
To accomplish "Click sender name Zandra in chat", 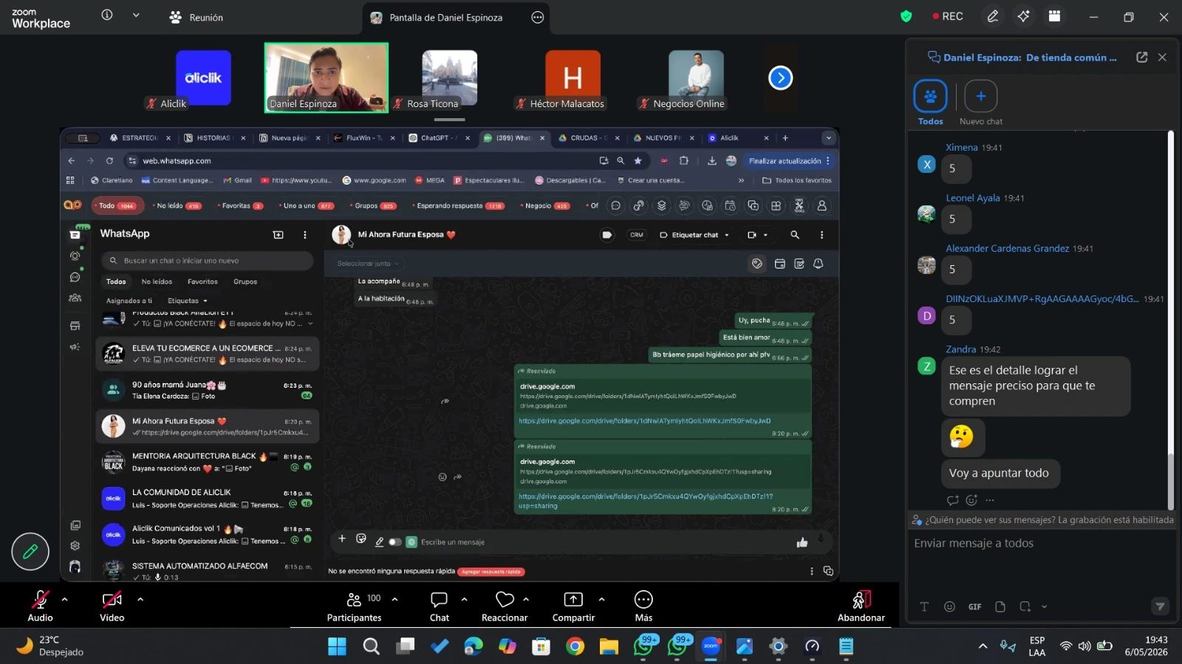I will tap(960, 349).
